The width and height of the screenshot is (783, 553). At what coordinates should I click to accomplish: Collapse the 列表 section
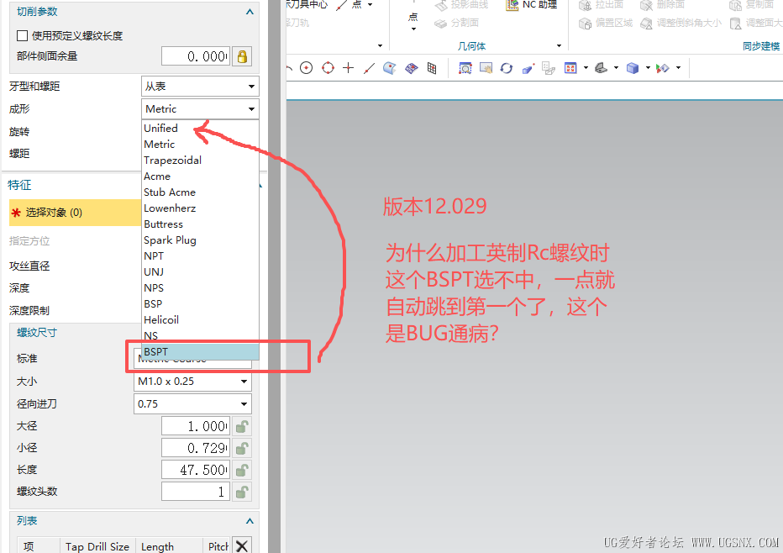250,521
